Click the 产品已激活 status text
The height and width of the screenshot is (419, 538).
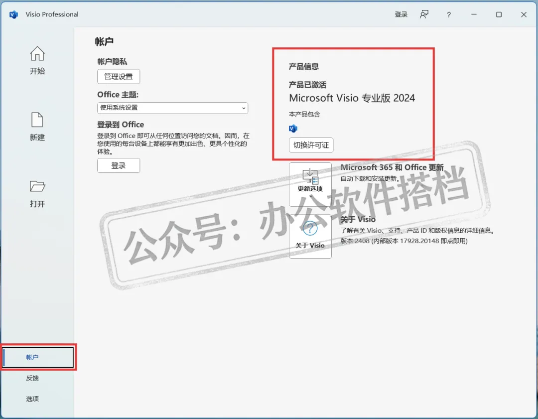[x=307, y=85]
